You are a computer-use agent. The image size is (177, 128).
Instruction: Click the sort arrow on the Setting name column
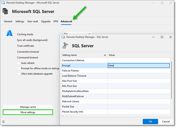[x=105, y=55]
